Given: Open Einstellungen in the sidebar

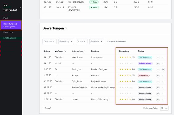Looking at the screenshot, I should point(10,38).
